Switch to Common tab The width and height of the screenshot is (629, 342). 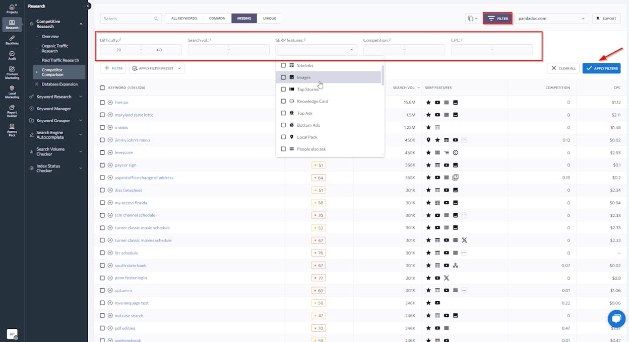click(x=217, y=19)
